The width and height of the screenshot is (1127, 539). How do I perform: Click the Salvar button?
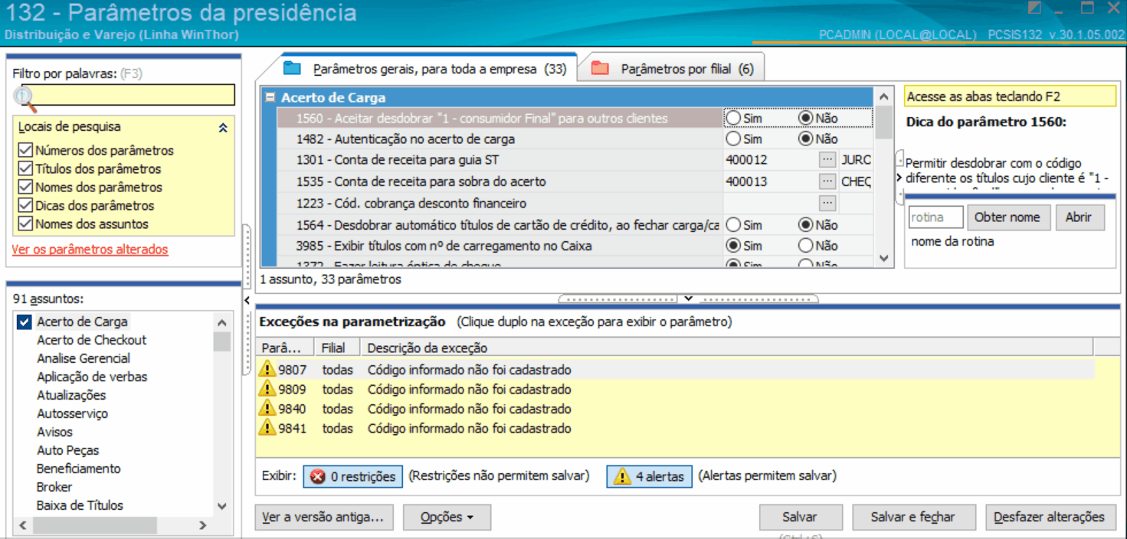[x=800, y=518]
